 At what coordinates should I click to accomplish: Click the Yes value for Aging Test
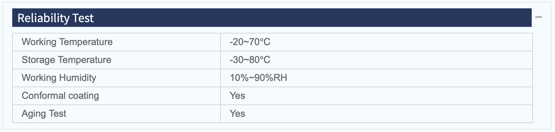point(237,113)
